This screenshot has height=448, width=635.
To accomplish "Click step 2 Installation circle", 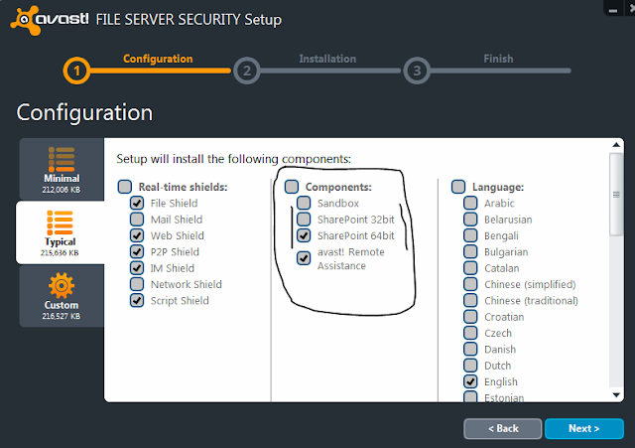I will tap(246, 71).
